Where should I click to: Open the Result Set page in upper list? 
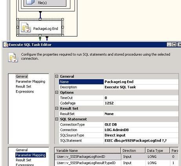(24, 86)
